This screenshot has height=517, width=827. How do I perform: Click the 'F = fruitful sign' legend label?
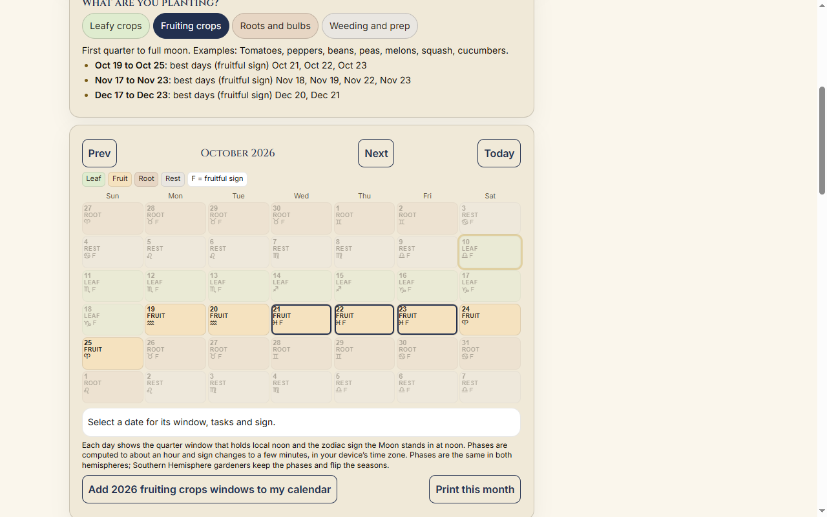pos(217,179)
